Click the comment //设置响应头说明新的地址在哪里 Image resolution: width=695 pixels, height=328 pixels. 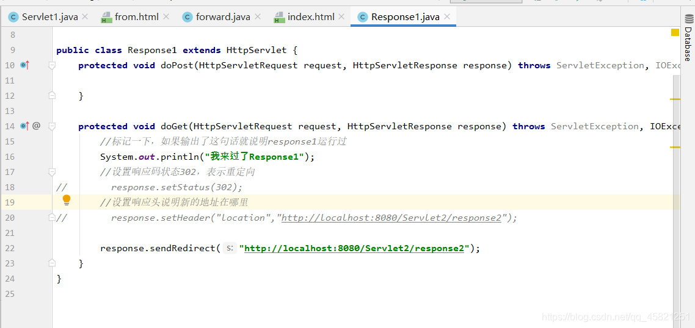click(174, 202)
